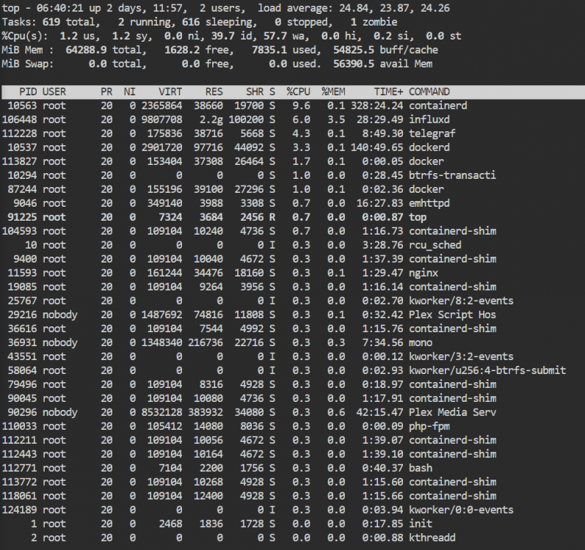Click the %CPU column header
The width and height of the screenshot is (585, 550).
(x=298, y=92)
